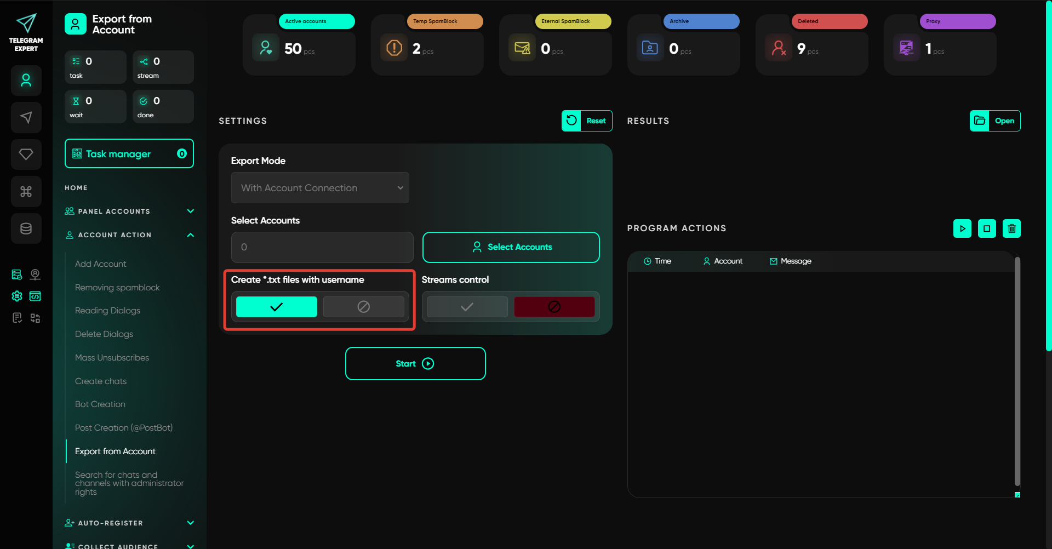Image resolution: width=1052 pixels, height=549 pixels.
Task: Open the Export Mode dropdown
Action: tap(320, 188)
